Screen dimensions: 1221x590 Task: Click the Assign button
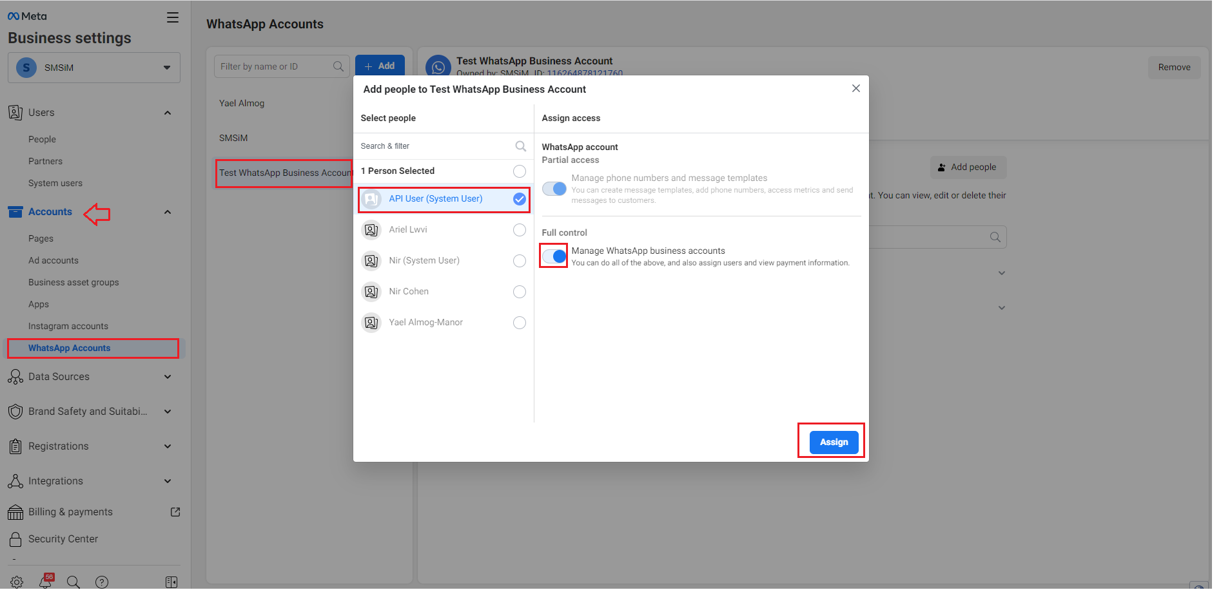834,442
